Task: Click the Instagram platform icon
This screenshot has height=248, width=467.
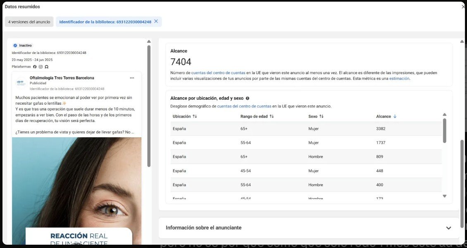Action: (x=41, y=67)
